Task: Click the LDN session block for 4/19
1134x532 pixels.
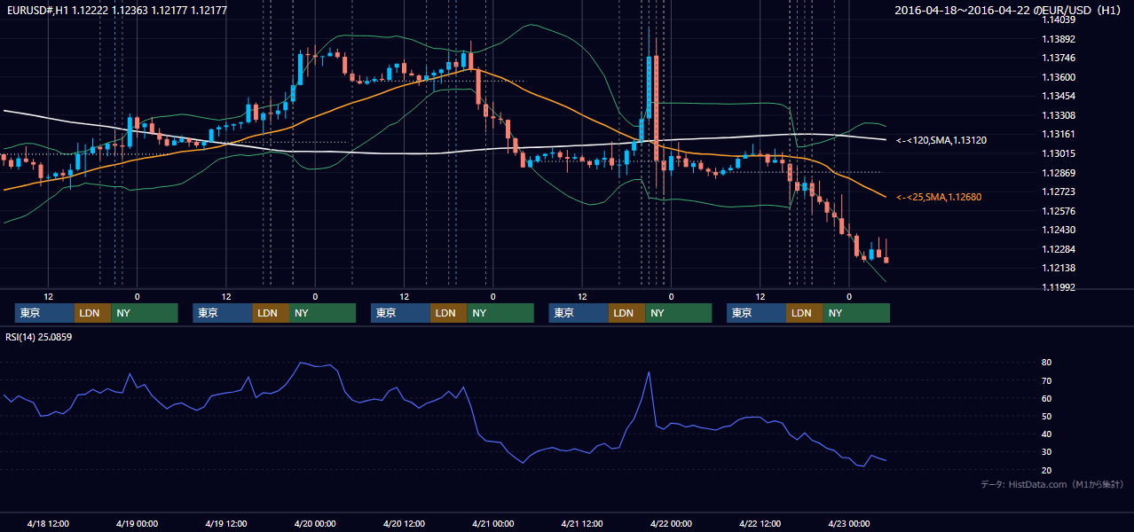Action: tap(270, 313)
